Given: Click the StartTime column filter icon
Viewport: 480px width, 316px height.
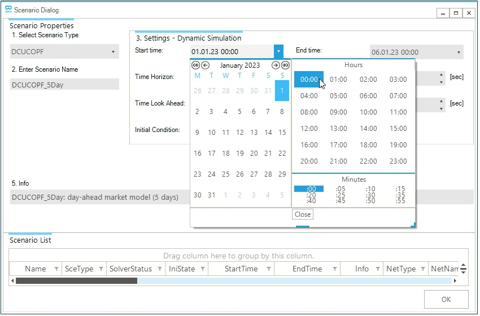Looking at the screenshot, I should pyautogui.click(x=269, y=269).
